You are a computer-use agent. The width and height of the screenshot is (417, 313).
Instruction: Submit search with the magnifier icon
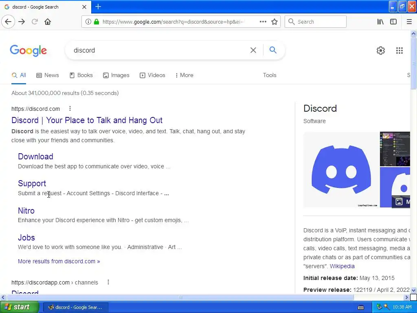pyautogui.click(x=273, y=50)
